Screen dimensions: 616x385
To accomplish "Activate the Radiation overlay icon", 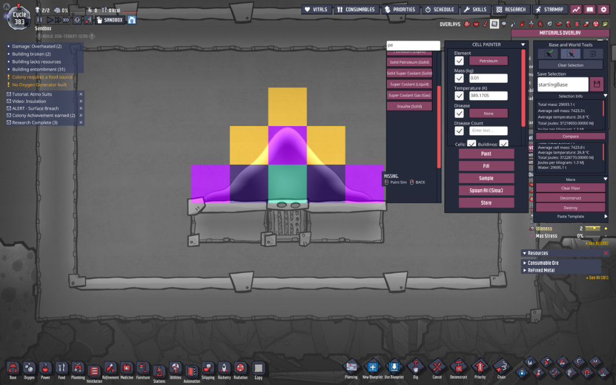I will click(x=596, y=24).
